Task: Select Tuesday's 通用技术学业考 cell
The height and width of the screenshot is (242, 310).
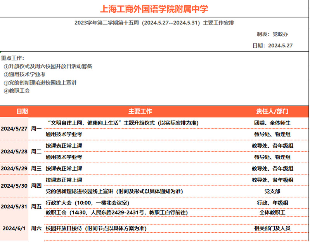Action: pos(64,157)
